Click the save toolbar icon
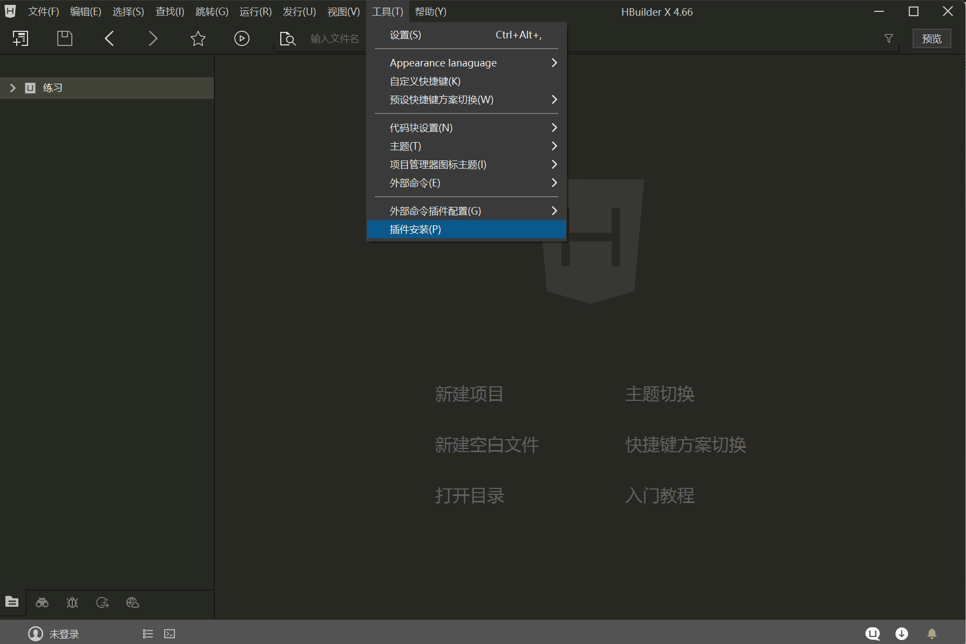This screenshot has width=966, height=644. click(x=64, y=38)
